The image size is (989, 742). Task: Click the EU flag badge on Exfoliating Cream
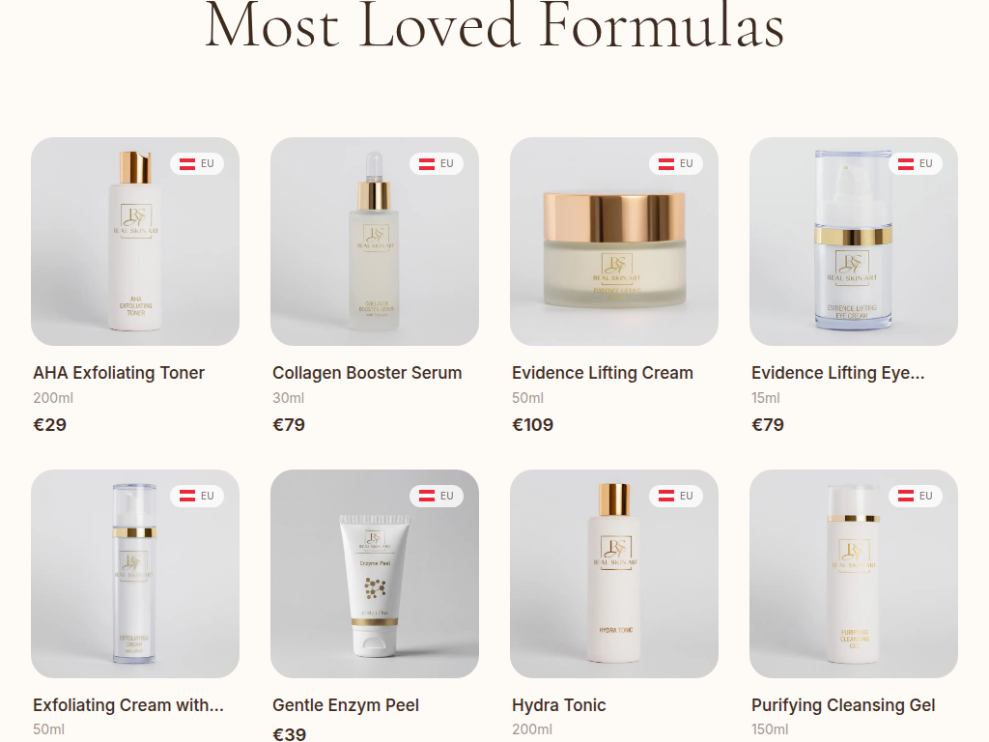[197, 496]
